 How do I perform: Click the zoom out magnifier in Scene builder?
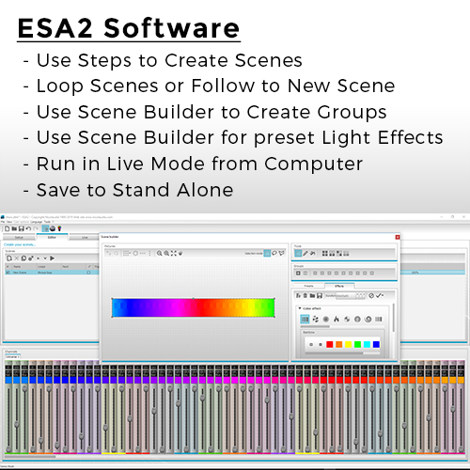(x=166, y=253)
